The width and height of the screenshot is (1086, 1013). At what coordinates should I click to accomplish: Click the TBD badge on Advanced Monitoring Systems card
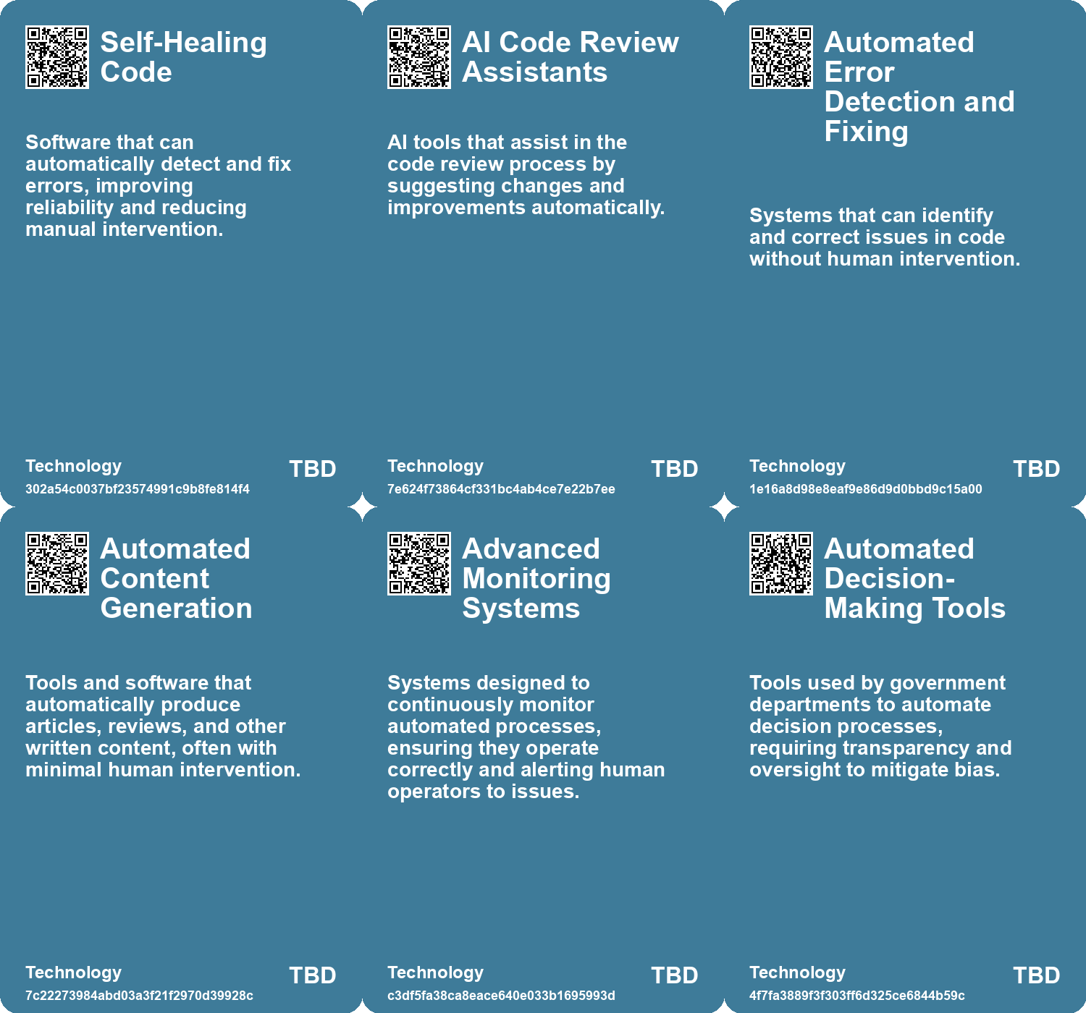(x=674, y=975)
